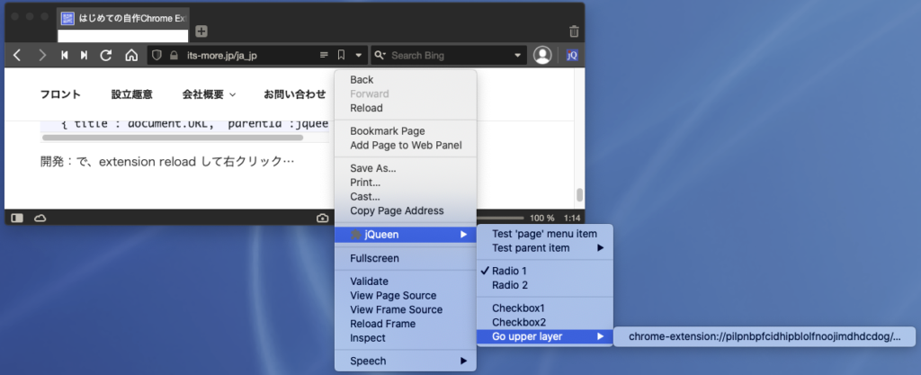Screen dimensions: 921x375
Task: Open the closed tabs trash icon
Action: click(574, 31)
